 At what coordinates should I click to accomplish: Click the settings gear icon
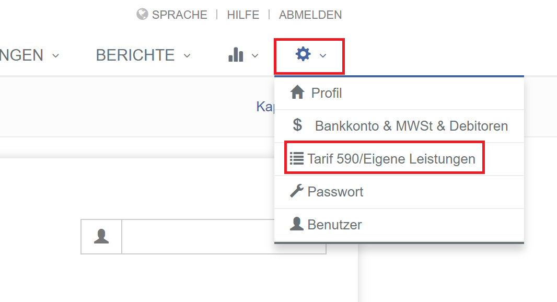point(303,54)
